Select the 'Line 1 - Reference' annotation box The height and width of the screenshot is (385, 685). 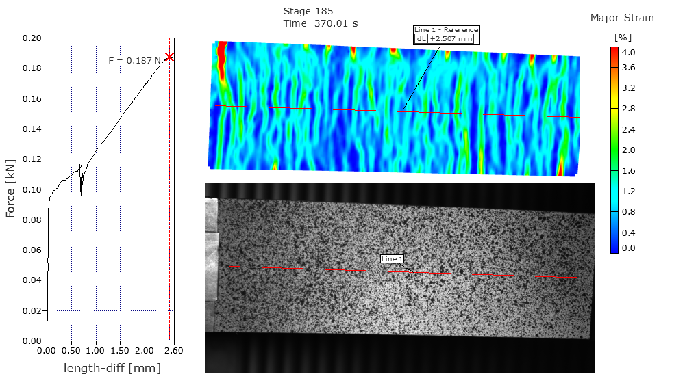pos(446,35)
